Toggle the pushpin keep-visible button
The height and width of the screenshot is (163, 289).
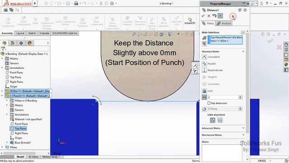click(x=220, y=16)
